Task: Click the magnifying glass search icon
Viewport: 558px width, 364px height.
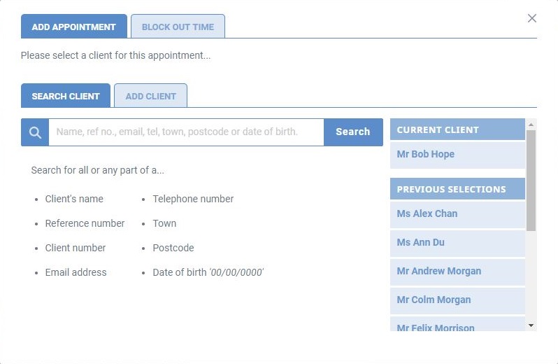Action: point(35,132)
